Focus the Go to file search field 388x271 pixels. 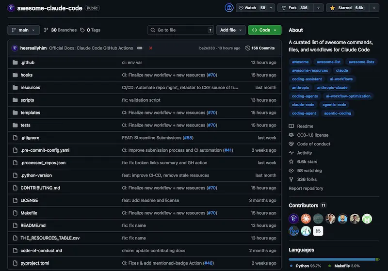coord(180,30)
